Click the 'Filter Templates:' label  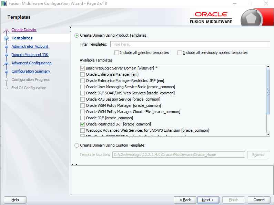[93, 44]
